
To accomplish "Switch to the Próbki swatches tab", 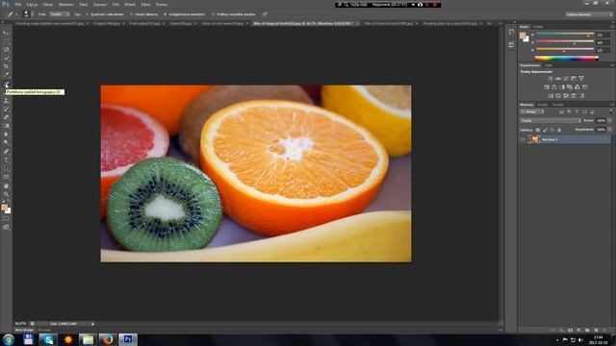I will tap(538, 27).
